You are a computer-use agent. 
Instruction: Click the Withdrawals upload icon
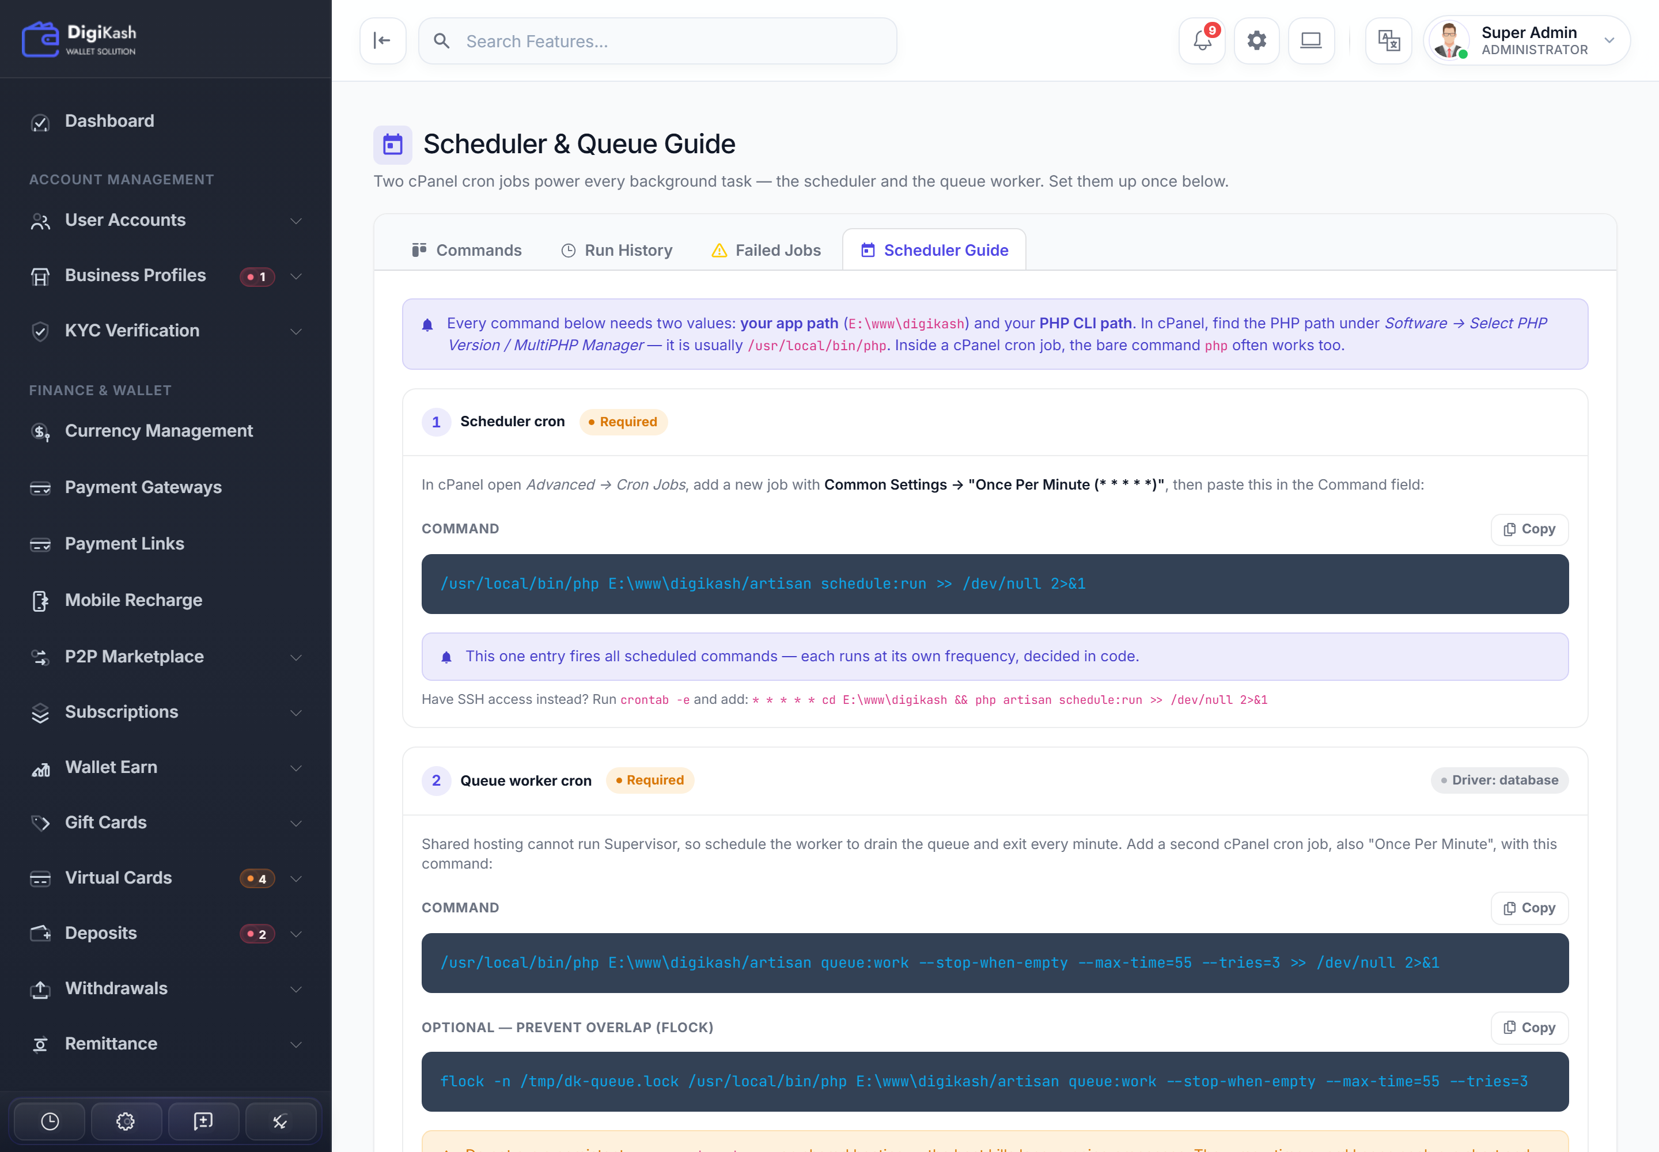[x=40, y=989]
